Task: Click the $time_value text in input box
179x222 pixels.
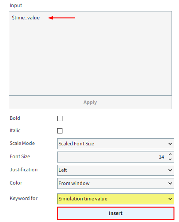Action: click(26, 18)
